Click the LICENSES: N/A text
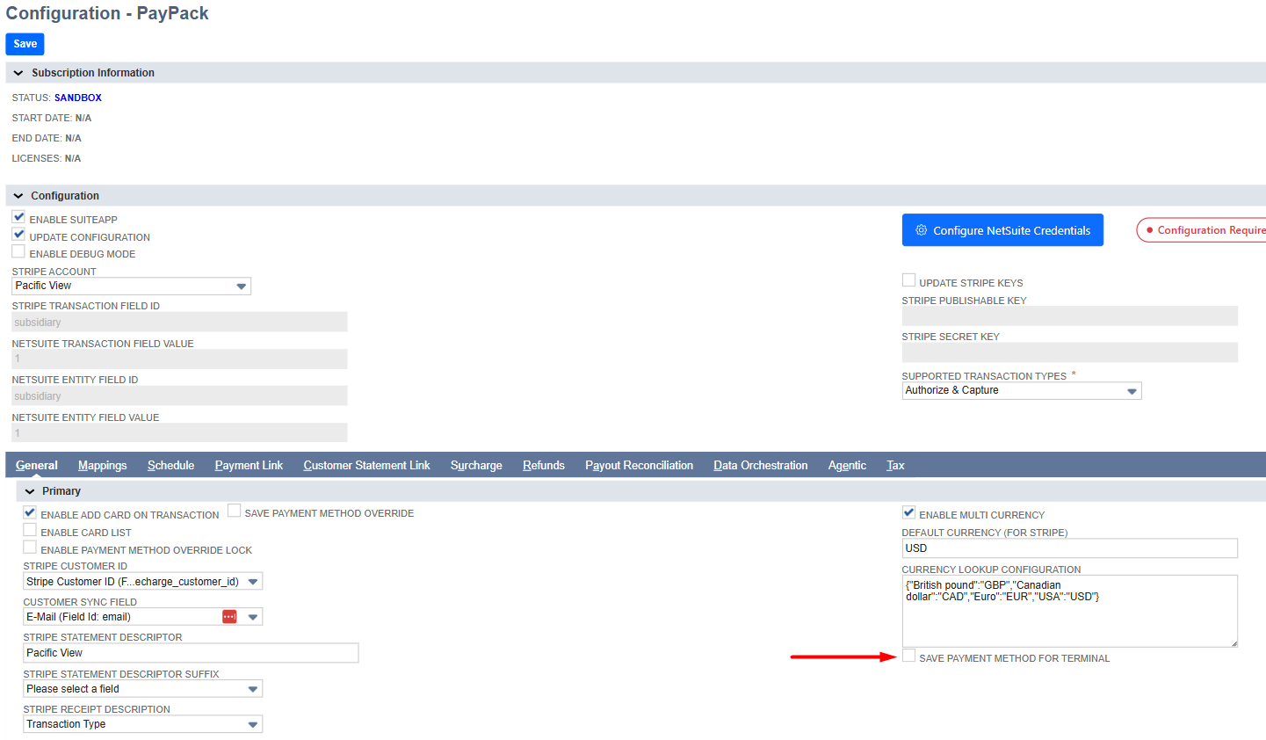 tap(47, 158)
